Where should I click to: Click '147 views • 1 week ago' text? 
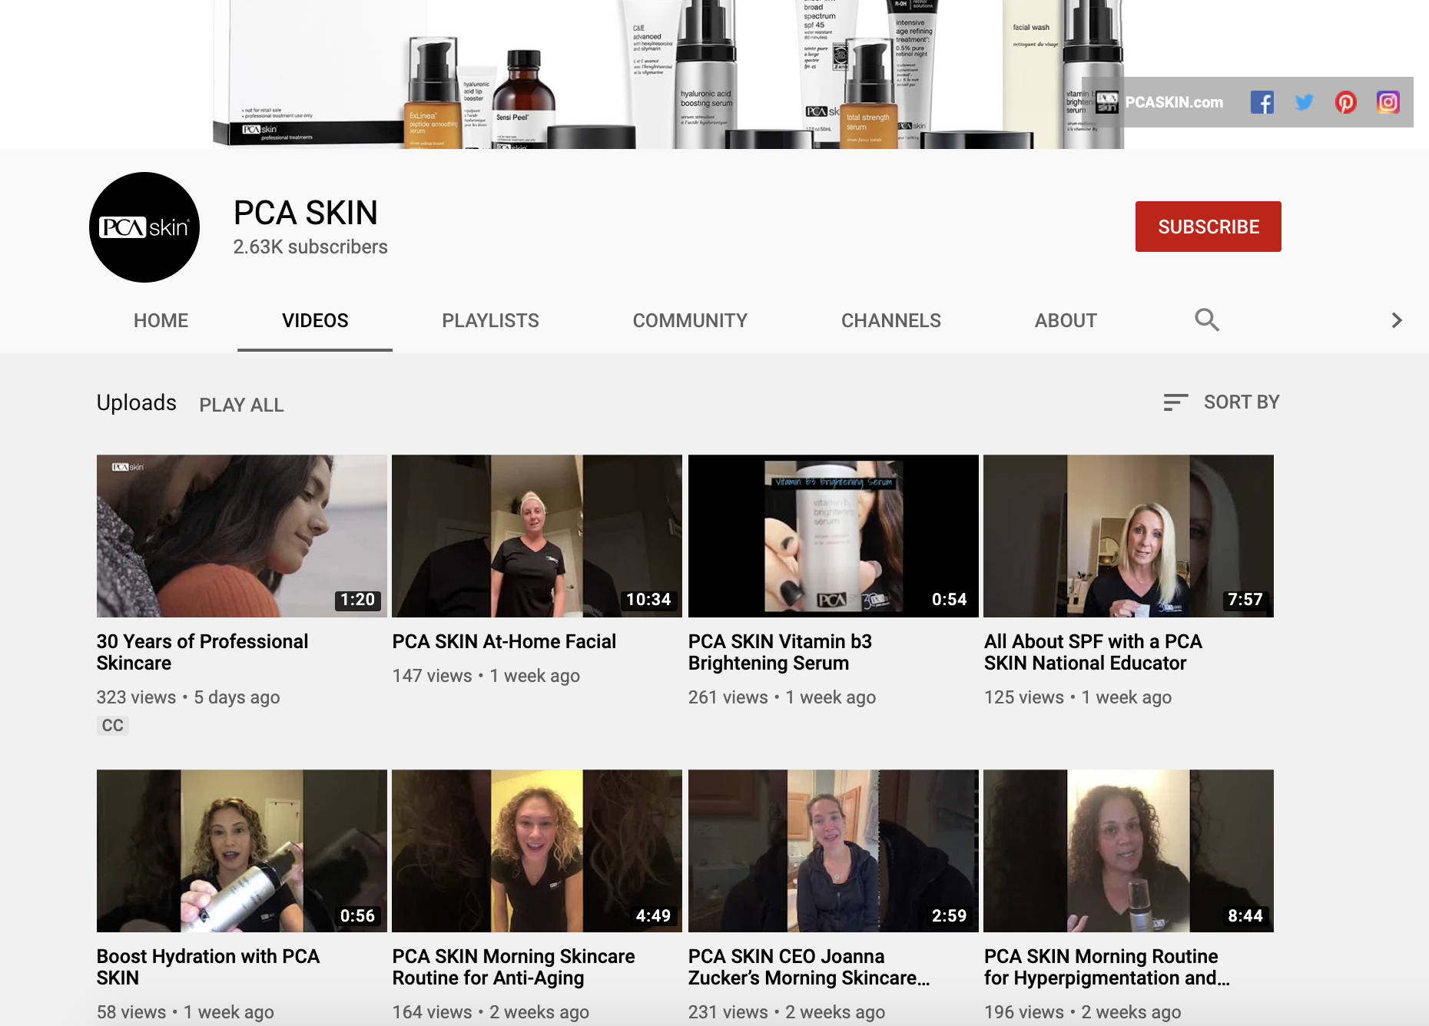click(x=486, y=676)
